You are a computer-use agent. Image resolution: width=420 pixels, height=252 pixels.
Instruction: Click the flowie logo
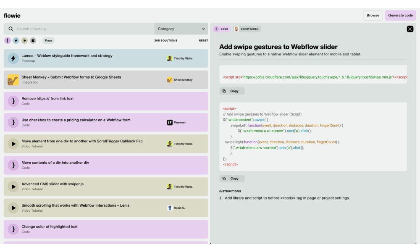[x=12, y=16]
